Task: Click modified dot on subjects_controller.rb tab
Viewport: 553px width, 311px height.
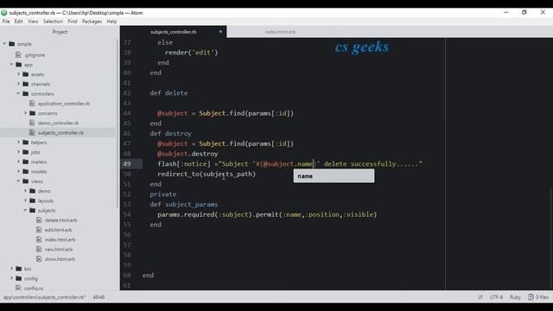Action: click(x=220, y=31)
